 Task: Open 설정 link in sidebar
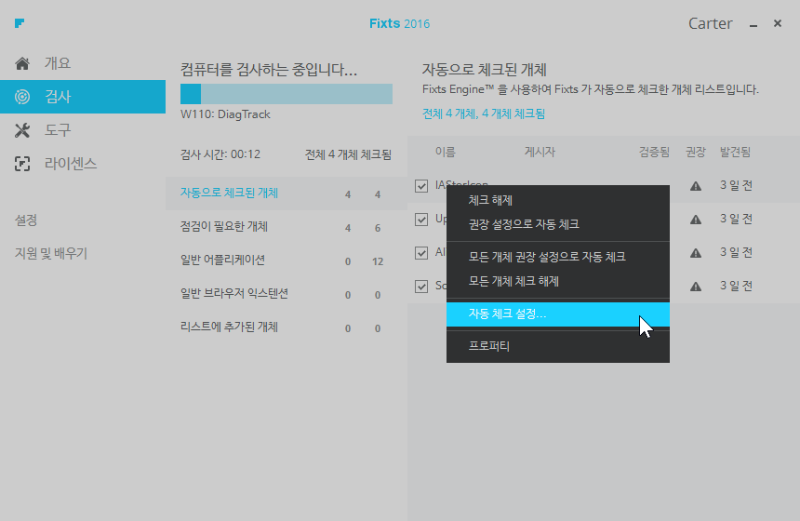tap(26, 220)
